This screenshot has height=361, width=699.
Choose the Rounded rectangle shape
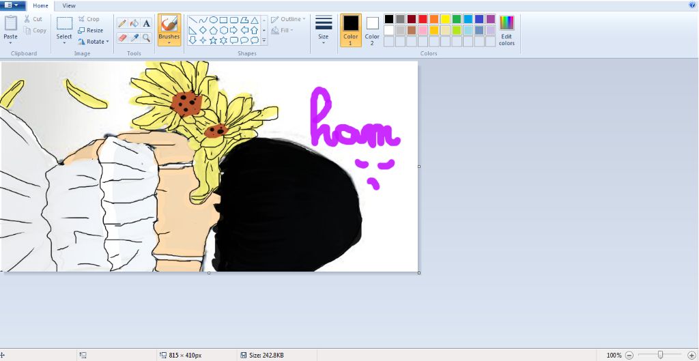pyautogui.click(x=234, y=20)
